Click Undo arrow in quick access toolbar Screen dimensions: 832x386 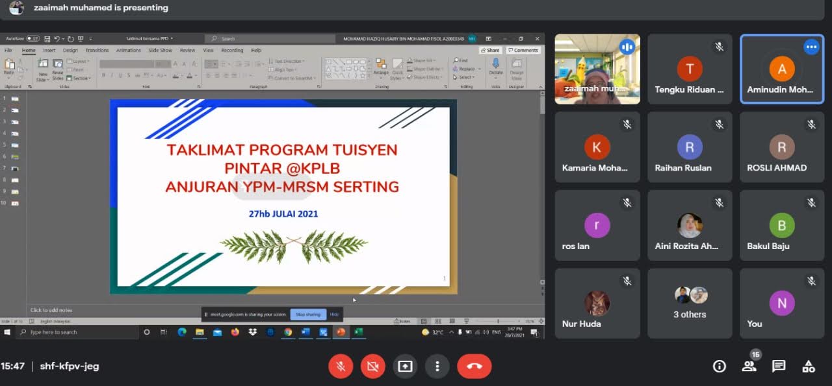tap(58, 39)
